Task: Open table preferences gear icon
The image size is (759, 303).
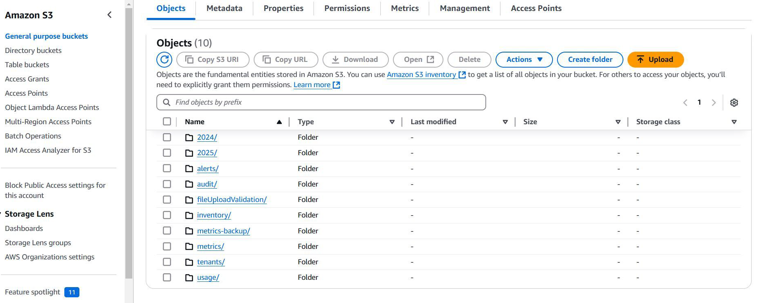Action: [x=734, y=103]
